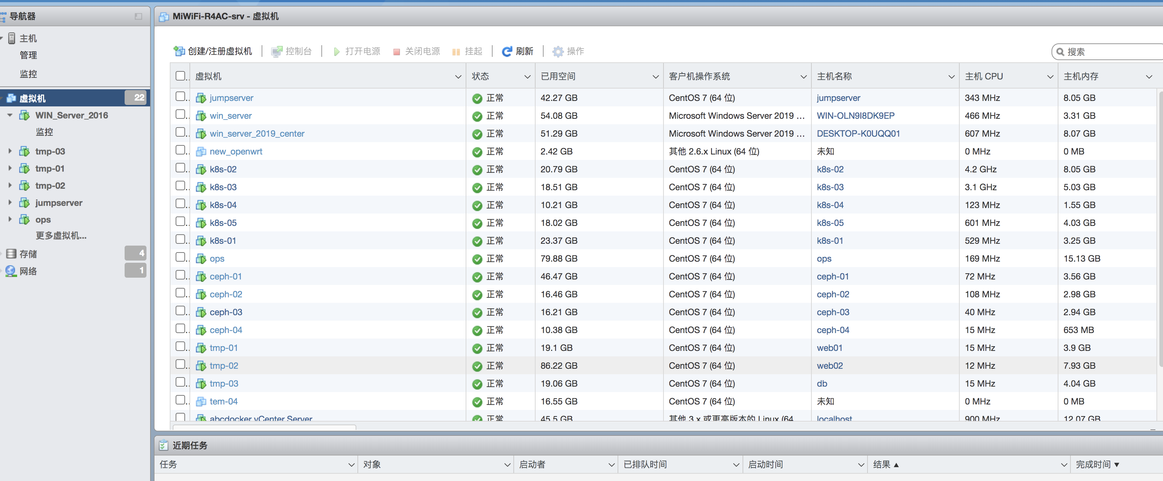The height and width of the screenshot is (481, 1163).
Task: Click the create/register VM icon in the toolbar
Action: [179, 51]
